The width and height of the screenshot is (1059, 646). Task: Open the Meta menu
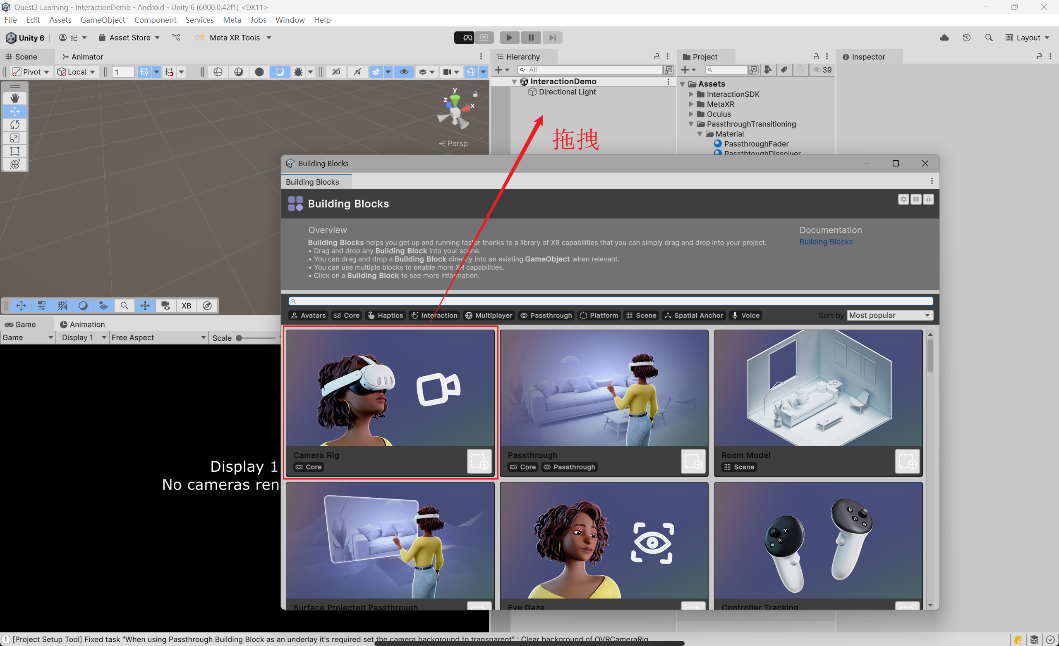tap(232, 20)
